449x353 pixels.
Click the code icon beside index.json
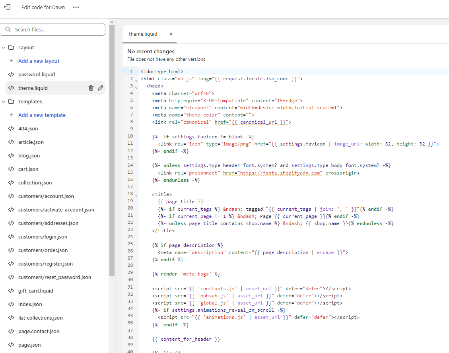(11, 304)
